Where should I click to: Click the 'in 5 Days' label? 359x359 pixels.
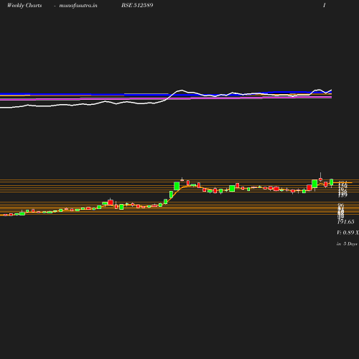coord(347,244)
